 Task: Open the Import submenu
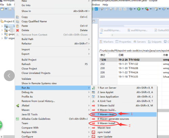tap(53, 50)
